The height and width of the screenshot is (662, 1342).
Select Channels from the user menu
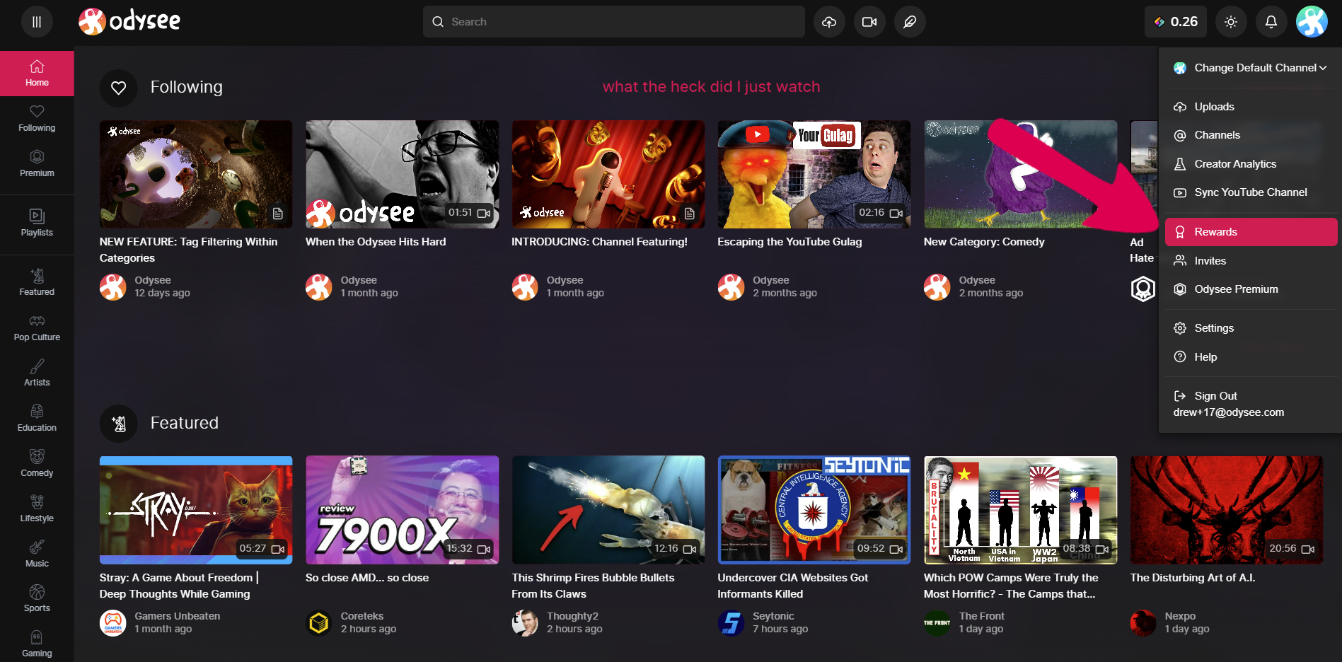[1251, 135]
